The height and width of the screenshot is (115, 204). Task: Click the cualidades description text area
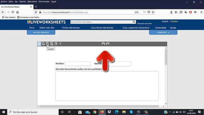107,86
